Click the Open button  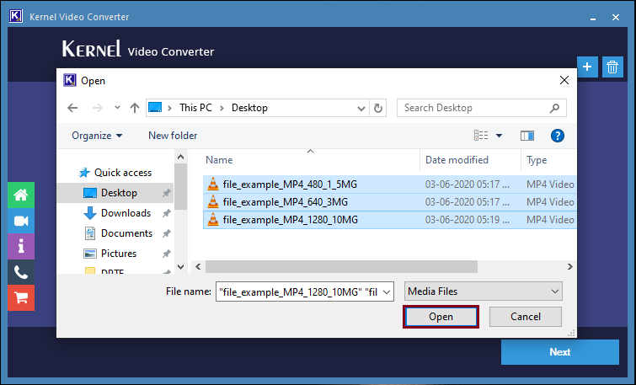441,317
